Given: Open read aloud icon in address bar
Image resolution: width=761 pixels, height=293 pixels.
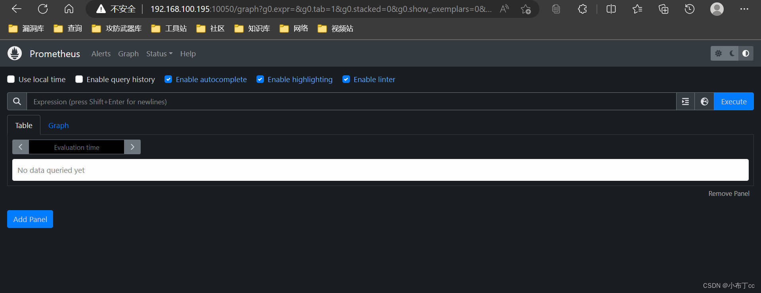Looking at the screenshot, I should (504, 9).
